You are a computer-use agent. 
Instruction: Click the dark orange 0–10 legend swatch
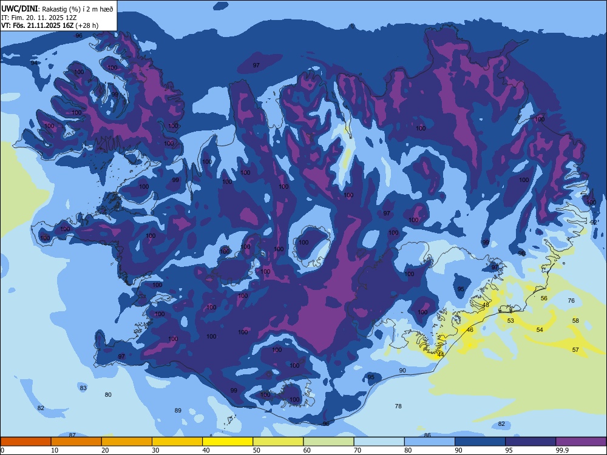point(25,442)
